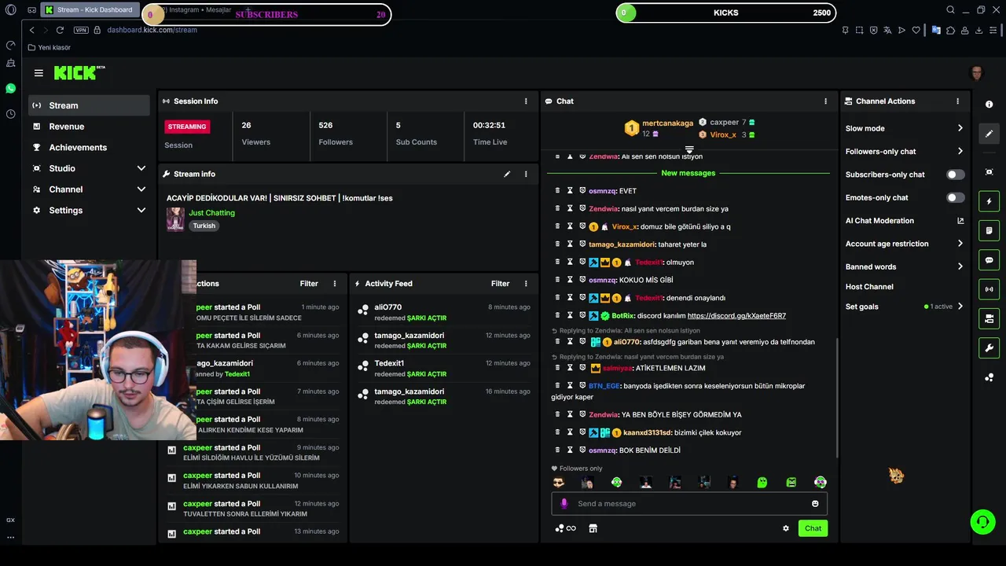Timeout Virox_x using hourglass icon
This screenshot has height=566, width=1006.
(x=571, y=226)
